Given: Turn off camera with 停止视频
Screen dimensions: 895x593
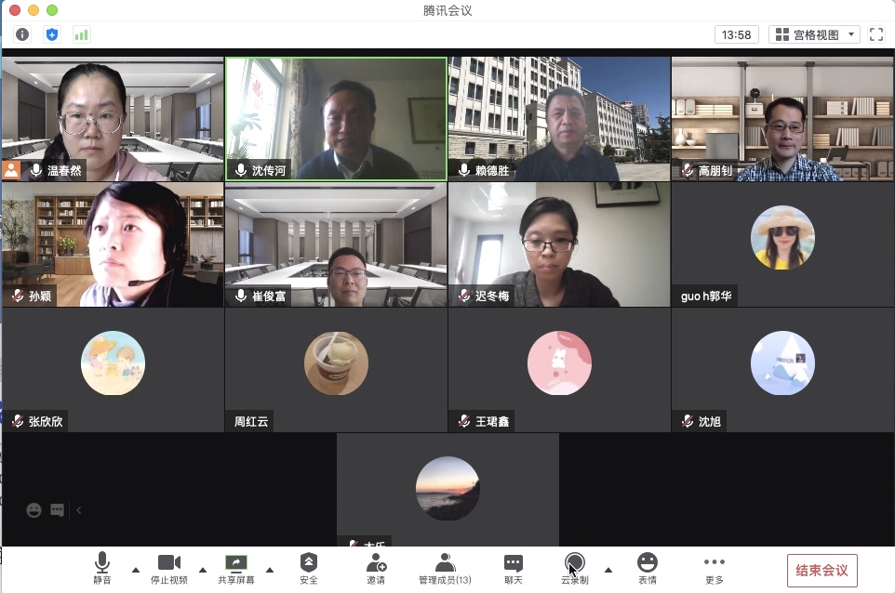Looking at the screenshot, I should click(x=169, y=568).
